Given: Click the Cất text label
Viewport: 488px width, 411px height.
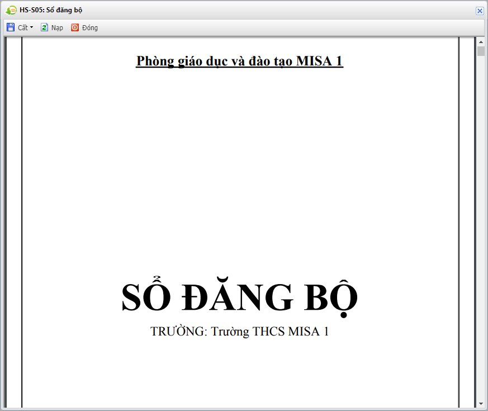Looking at the screenshot, I should click(23, 28).
